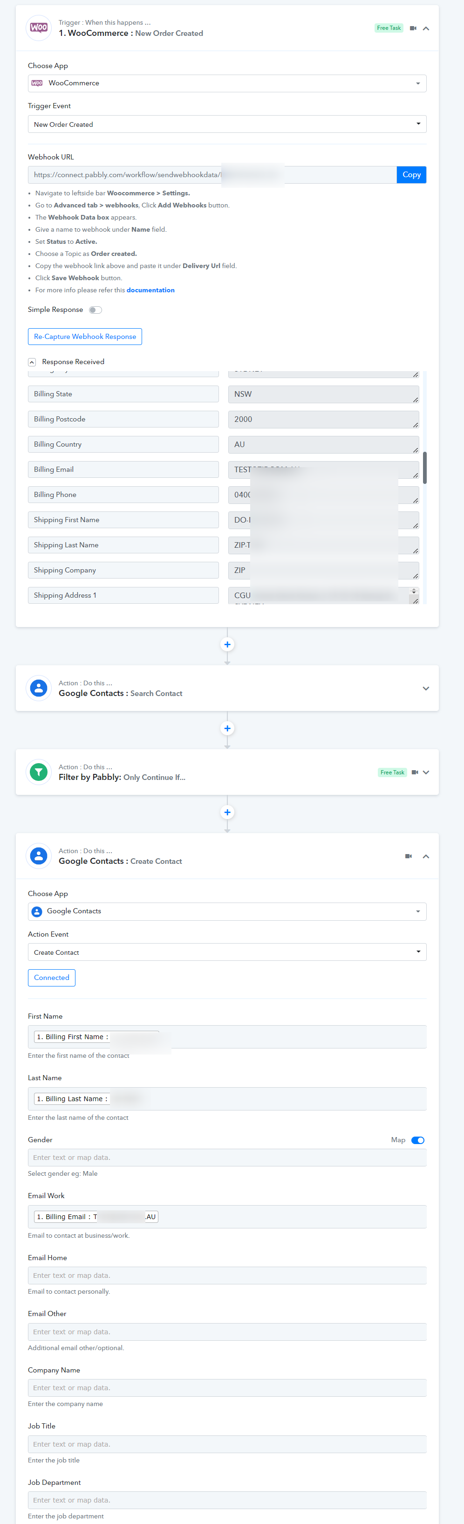Click Free Task badge on Filter step
Viewport: 464px width, 1524px height.
(392, 772)
